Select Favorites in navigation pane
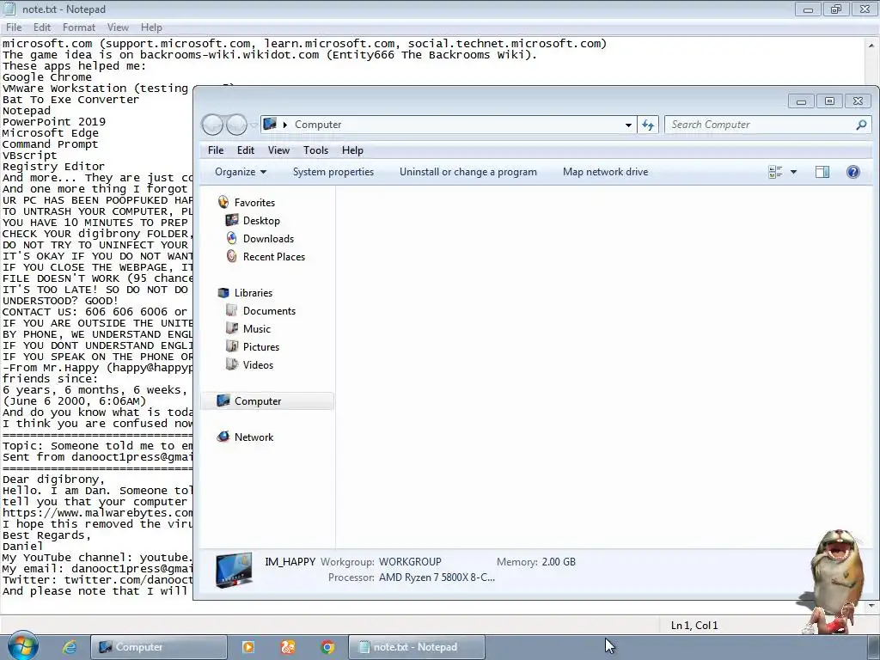Viewport: 880px width, 660px height. 254,203
